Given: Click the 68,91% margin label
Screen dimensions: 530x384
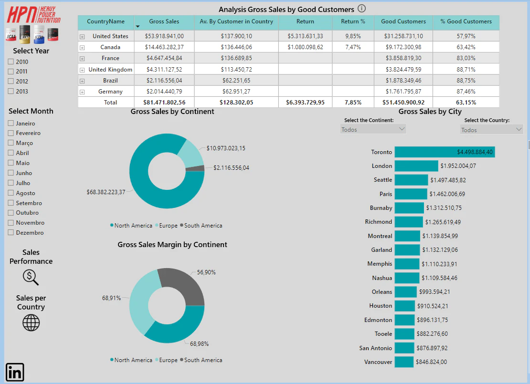Looking at the screenshot, I should click(x=112, y=298).
